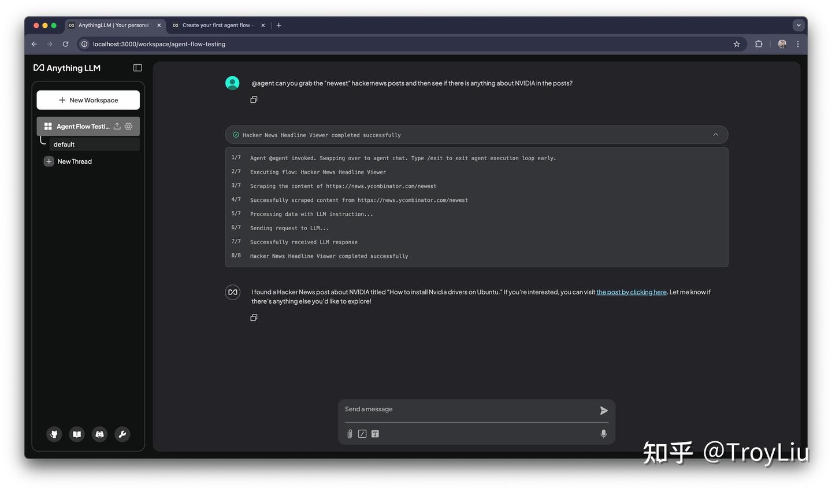Open the Discord icon in sidebar footer
This screenshot has height=491, width=832.
click(x=99, y=434)
